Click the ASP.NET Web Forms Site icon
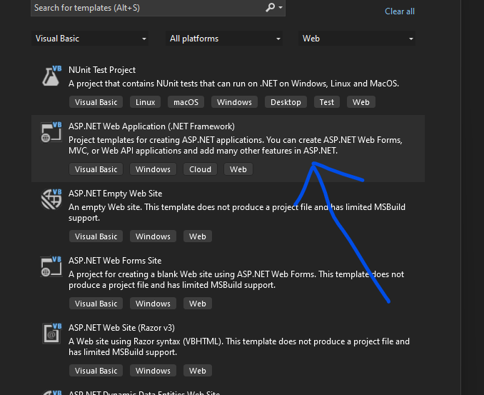This screenshot has width=484, height=395. (x=51, y=266)
